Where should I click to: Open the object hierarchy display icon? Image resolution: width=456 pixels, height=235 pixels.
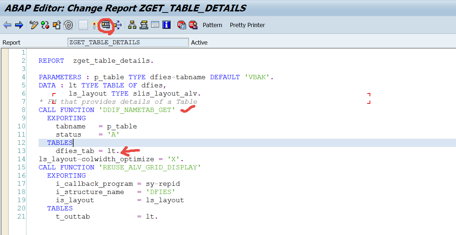coord(132,25)
